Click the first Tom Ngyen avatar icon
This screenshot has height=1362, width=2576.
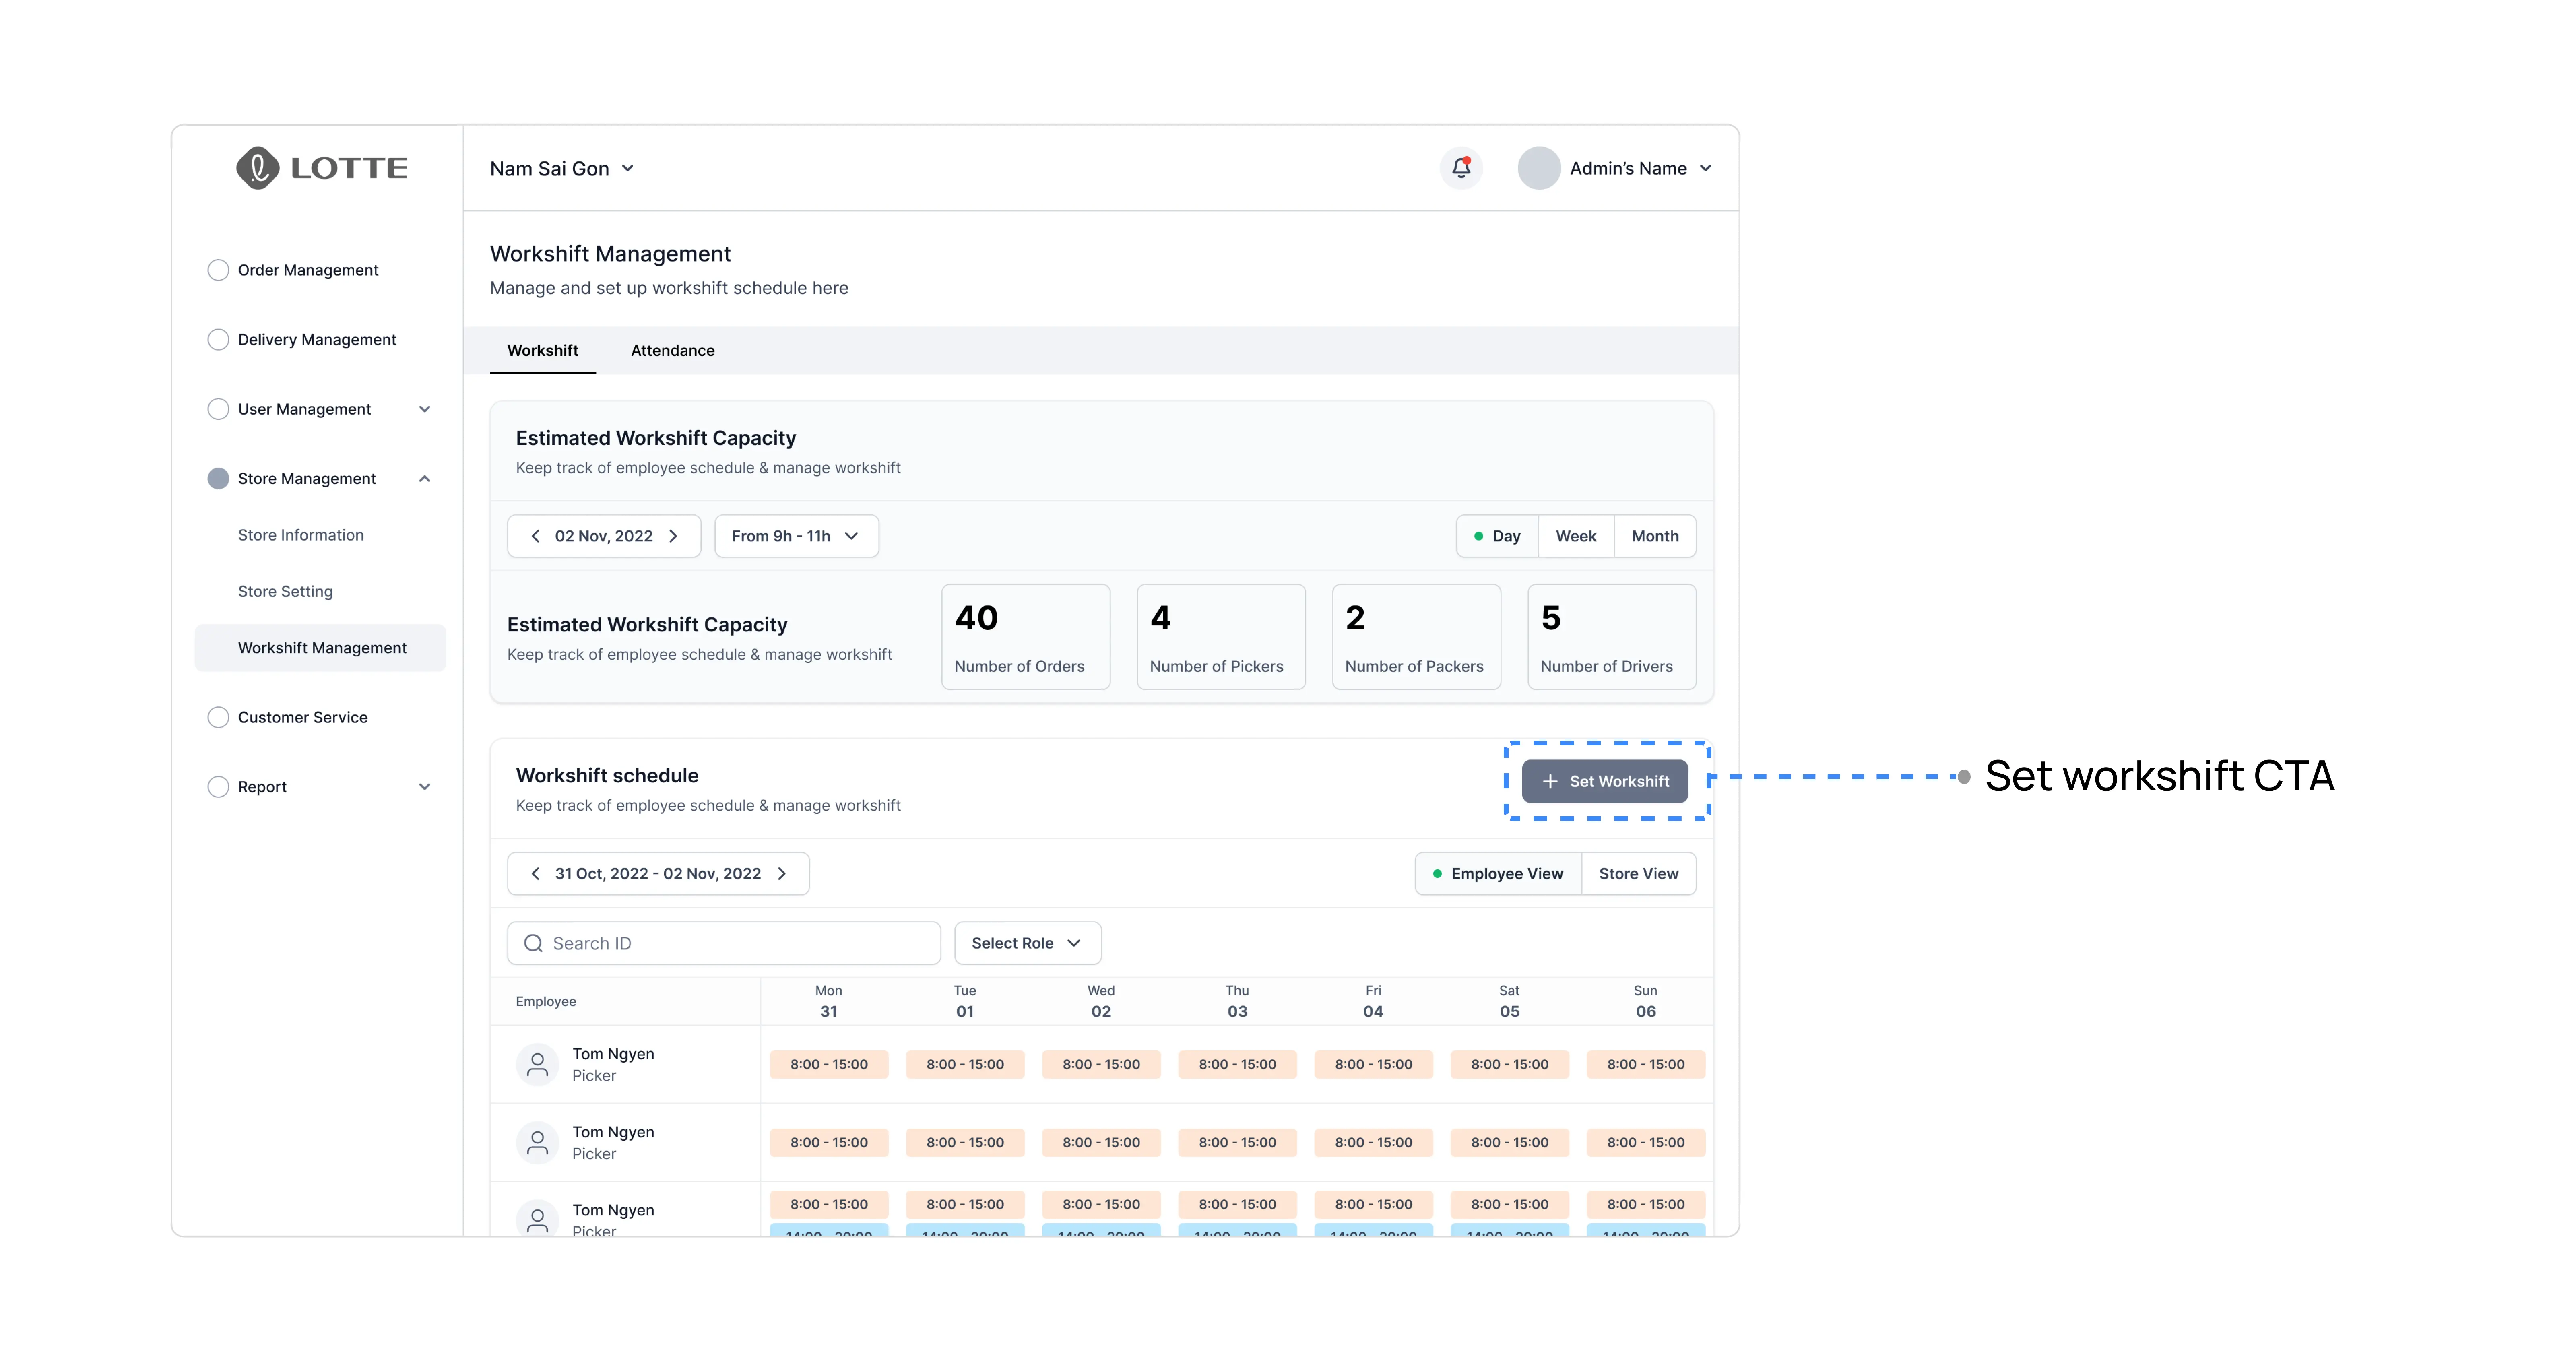coord(537,1065)
